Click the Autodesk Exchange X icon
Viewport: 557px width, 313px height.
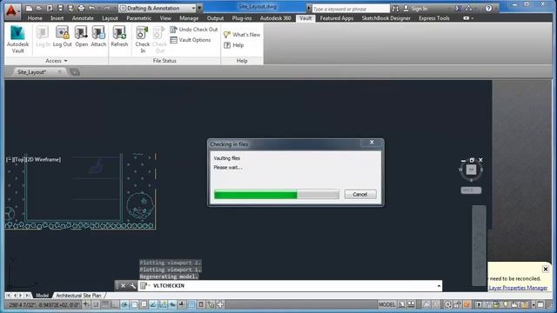tap(458, 8)
